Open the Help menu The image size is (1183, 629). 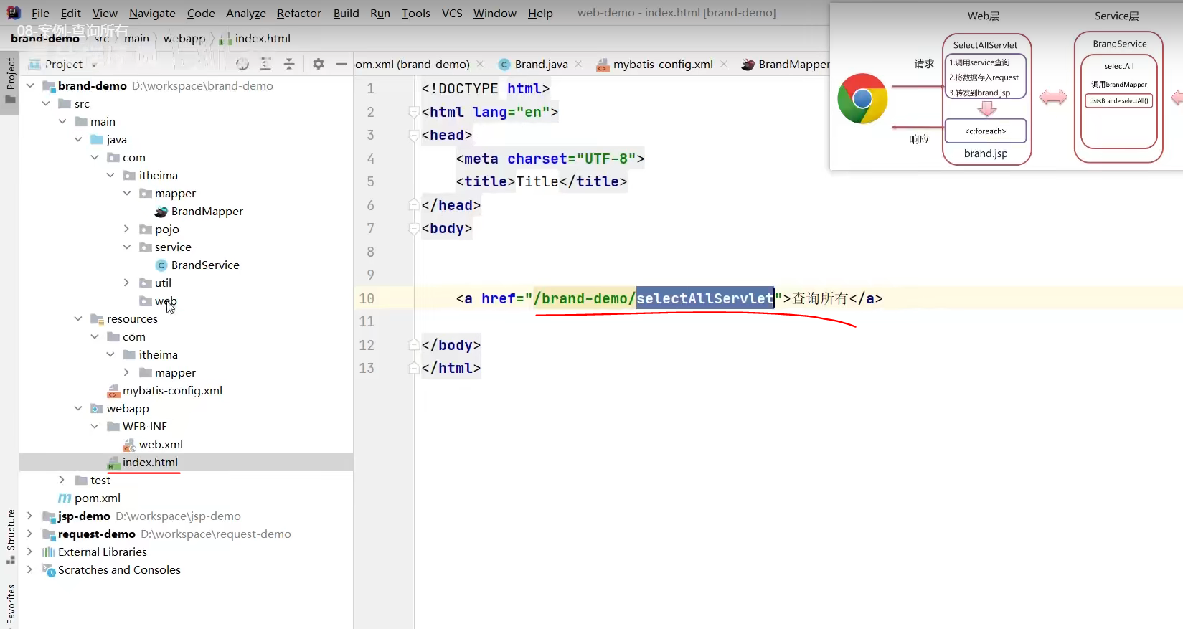540,13
